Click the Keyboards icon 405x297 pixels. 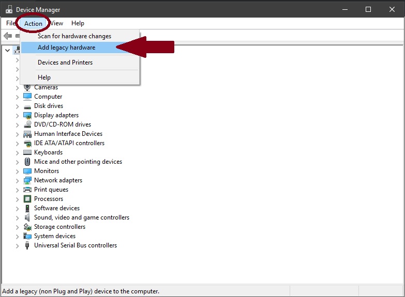pos(27,152)
